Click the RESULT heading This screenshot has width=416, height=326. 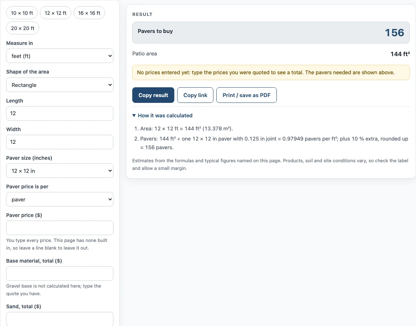[x=142, y=14]
